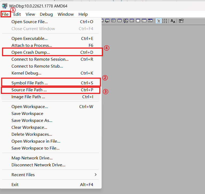205x194 pixels.
Task: Open the Call Stack window toolbar icon
Action: pos(126,21)
